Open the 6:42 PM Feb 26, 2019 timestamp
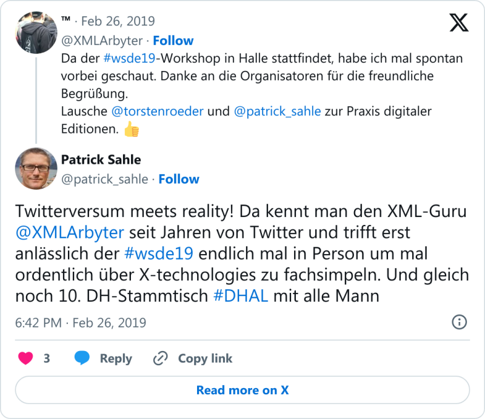The height and width of the screenshot is (419, 485). tap(81, 323)
